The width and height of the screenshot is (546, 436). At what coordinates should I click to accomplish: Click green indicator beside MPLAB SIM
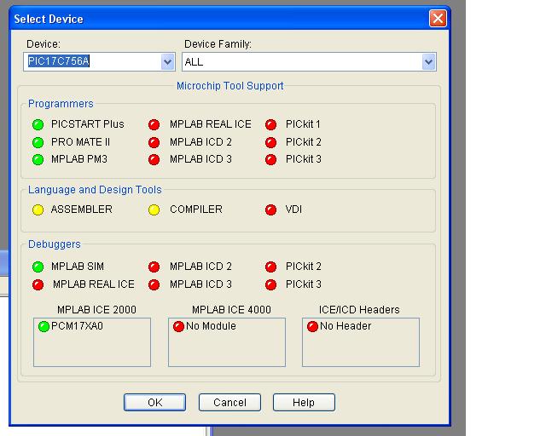click(x=38, y=267)
